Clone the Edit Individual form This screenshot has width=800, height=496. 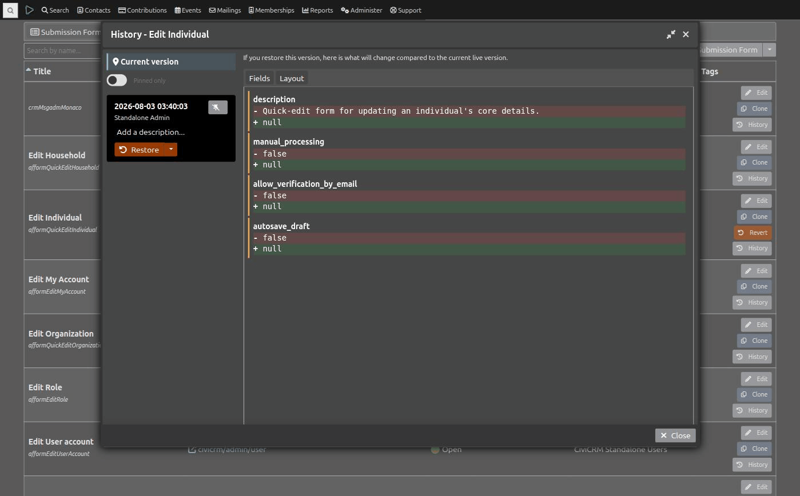(x=754, y=217)
